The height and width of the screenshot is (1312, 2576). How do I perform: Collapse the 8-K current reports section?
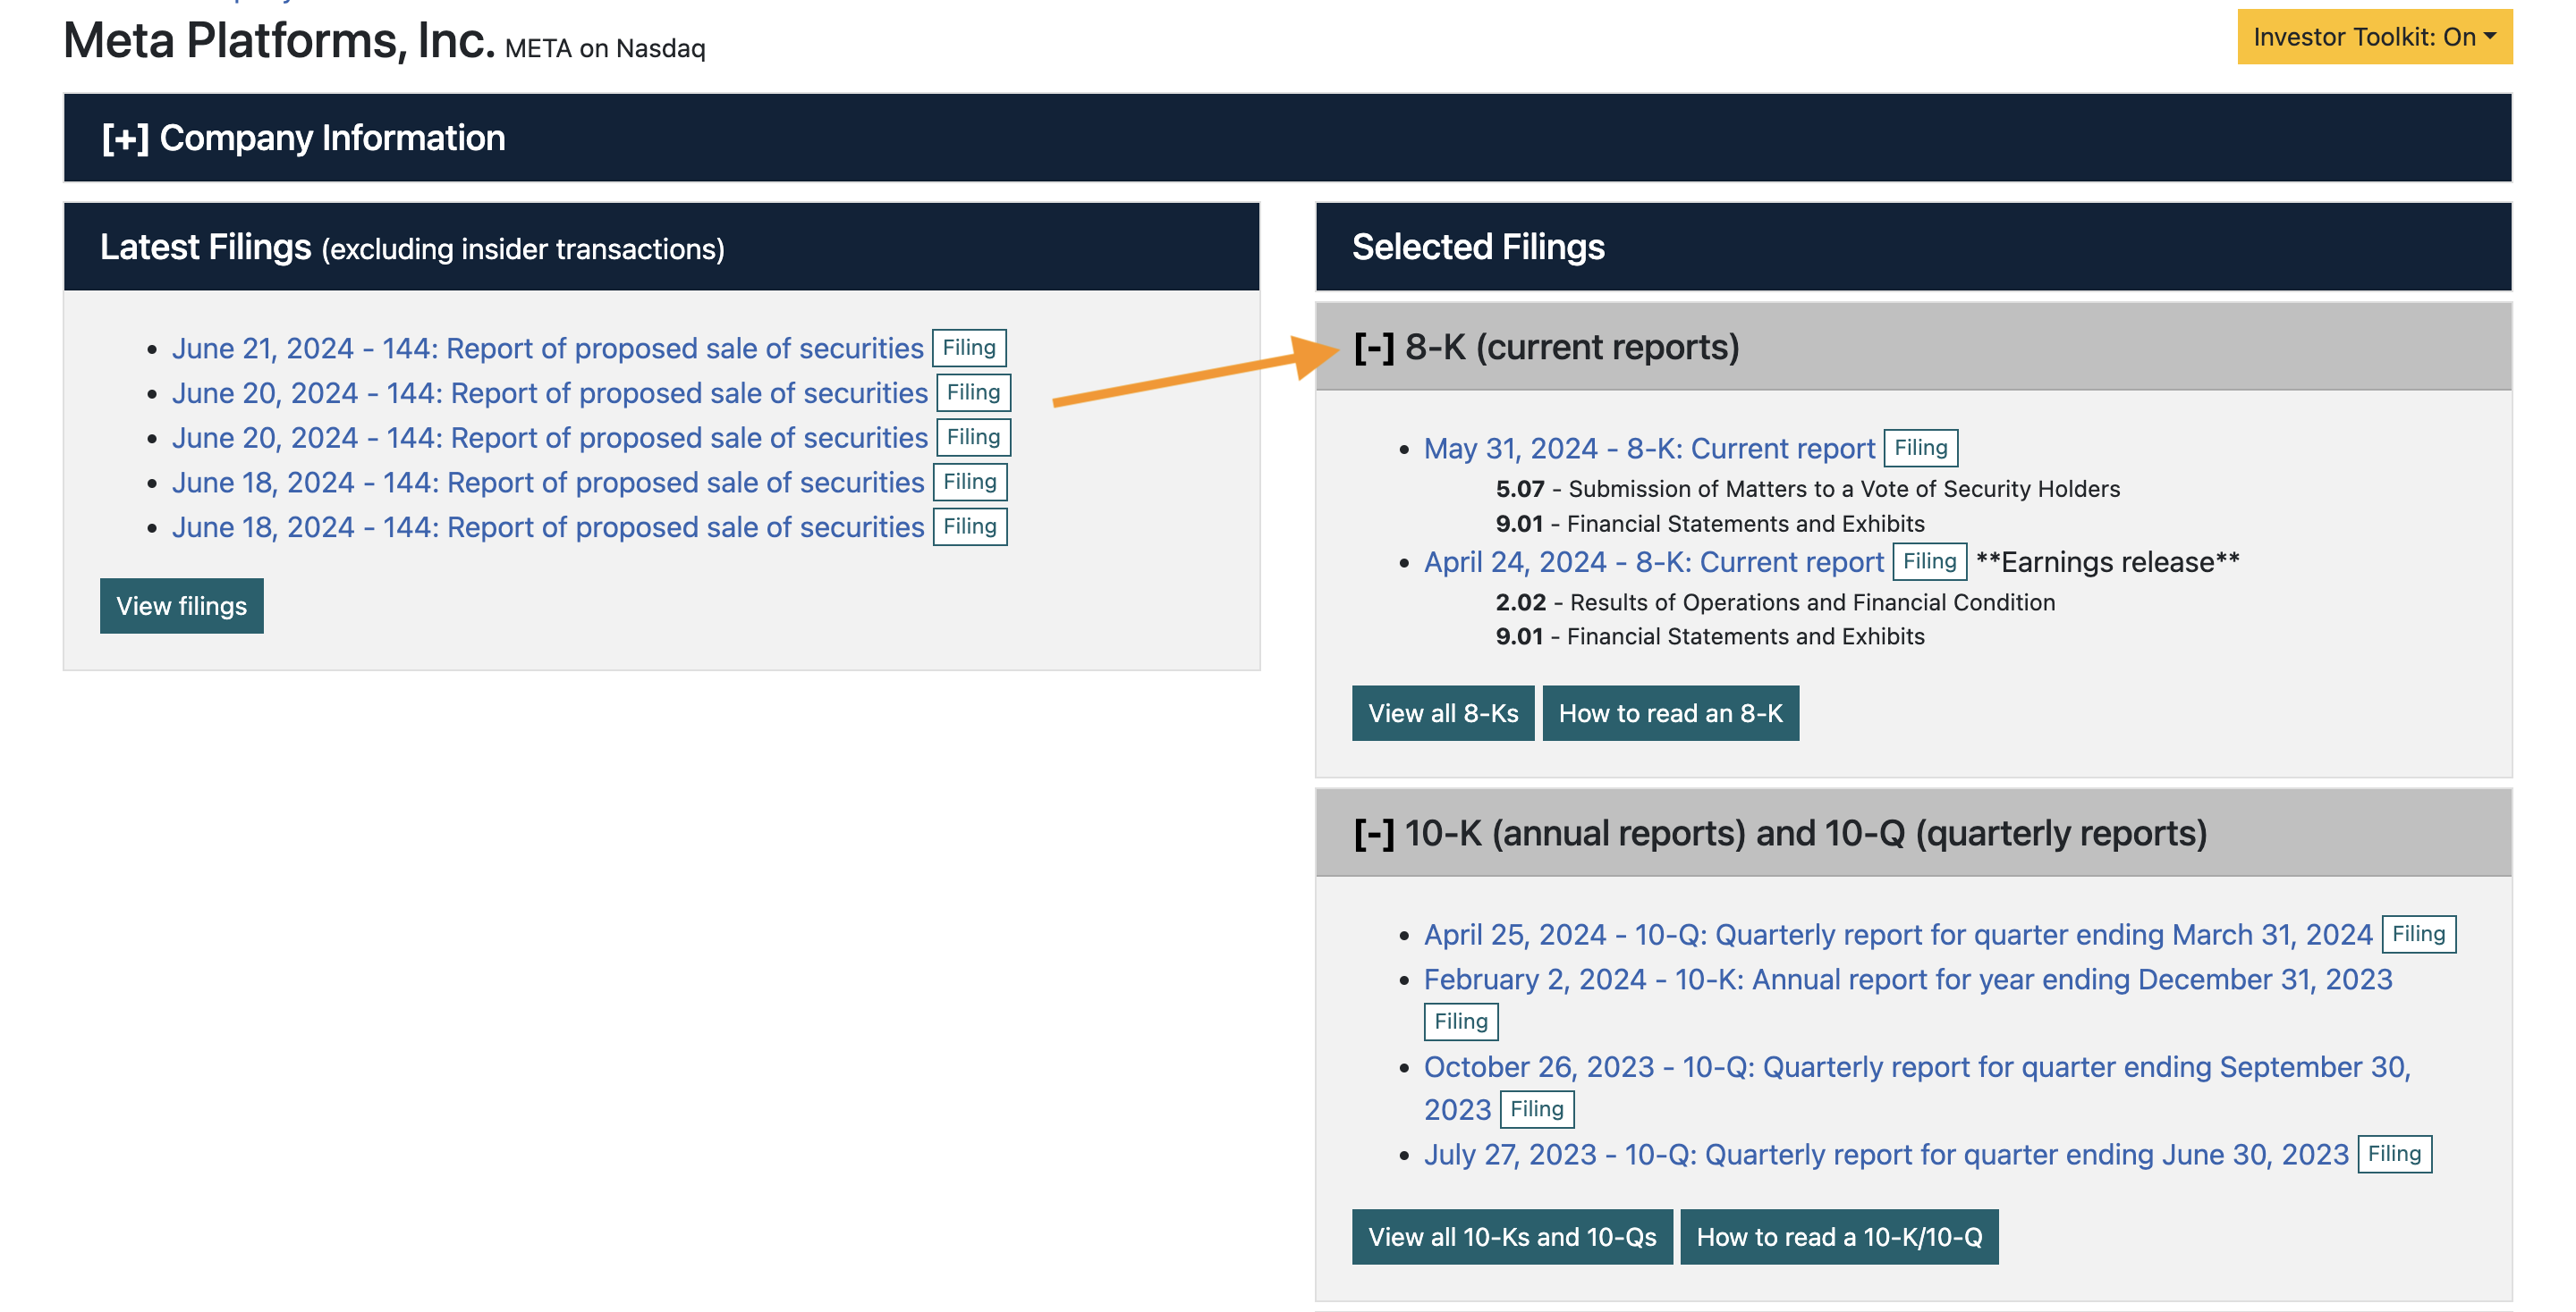(x=1371, y=347)
